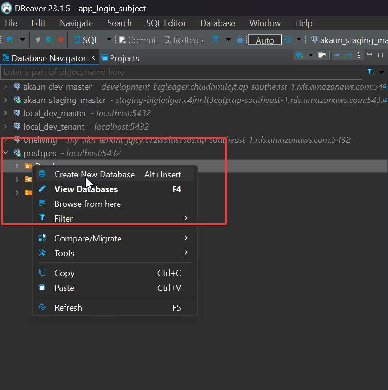Click the Connect plug icon

(x=38, y=39)
